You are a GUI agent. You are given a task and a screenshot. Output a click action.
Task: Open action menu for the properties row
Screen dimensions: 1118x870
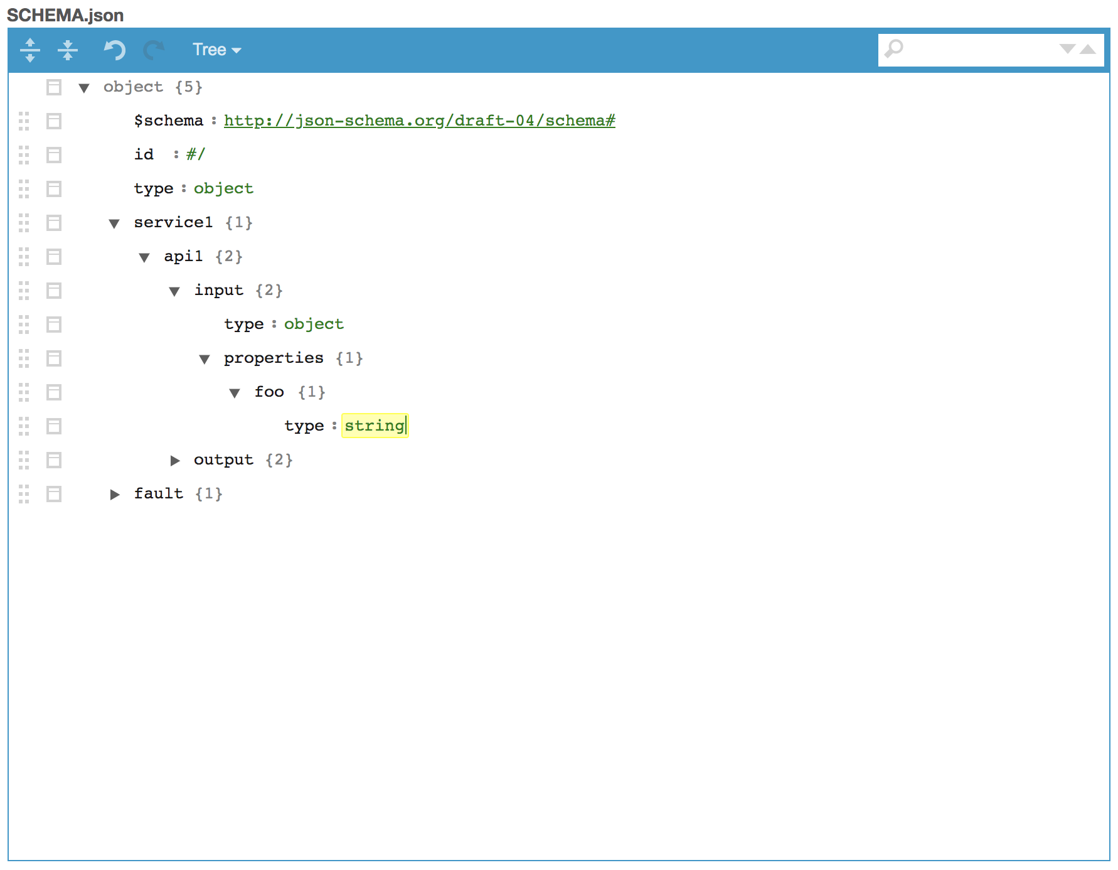click(54, 358)
